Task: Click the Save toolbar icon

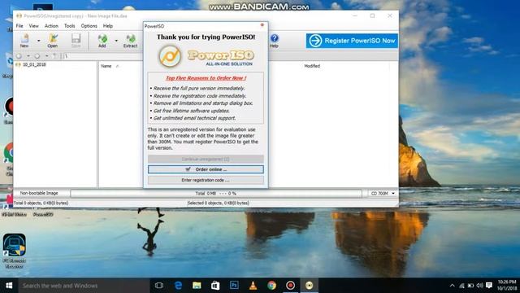Action: point(76,41)
